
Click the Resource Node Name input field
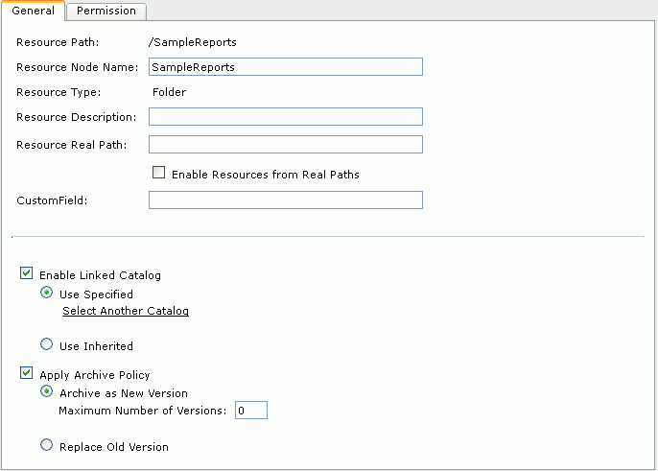click(286, 67)
